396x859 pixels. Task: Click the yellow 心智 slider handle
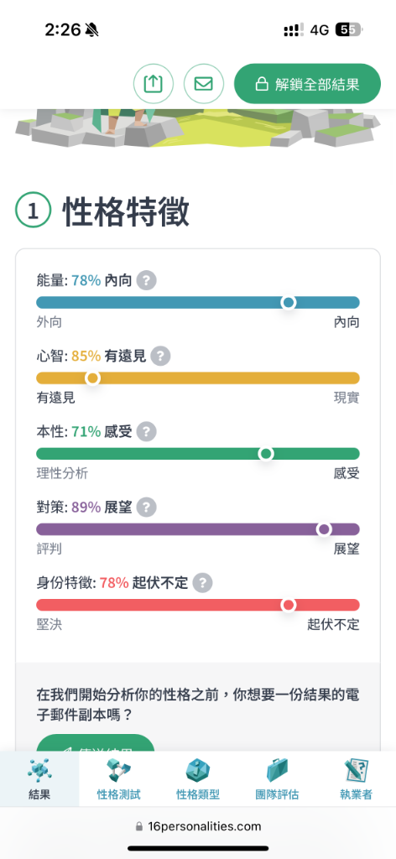(x=92, y=378)
